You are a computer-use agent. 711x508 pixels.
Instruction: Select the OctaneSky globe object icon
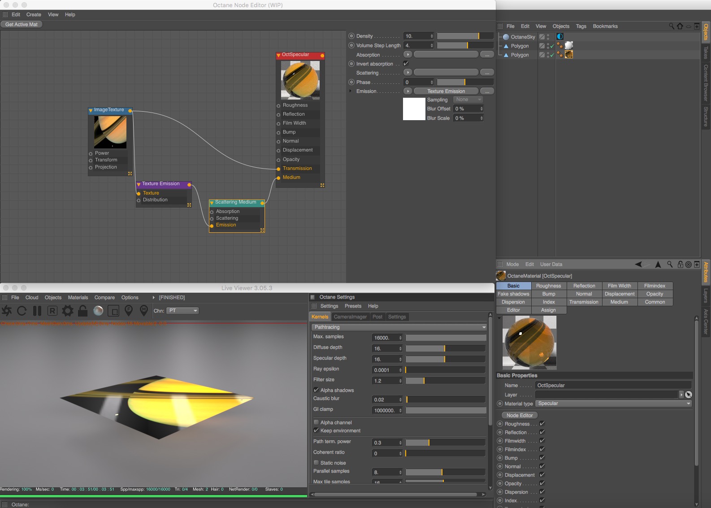pos(506,37)
